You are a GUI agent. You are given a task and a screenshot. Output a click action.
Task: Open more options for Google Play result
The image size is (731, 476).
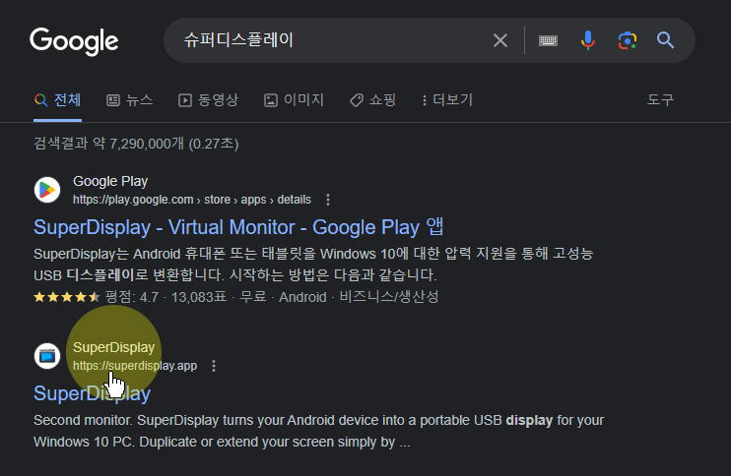click(328, 200)
